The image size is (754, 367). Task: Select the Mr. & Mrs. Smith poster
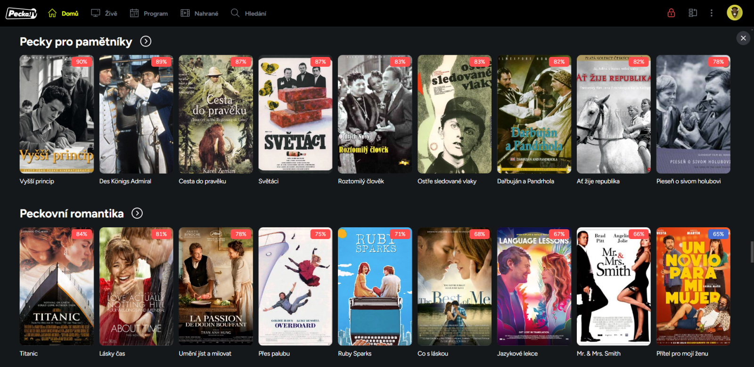click(x=614, y=287)
